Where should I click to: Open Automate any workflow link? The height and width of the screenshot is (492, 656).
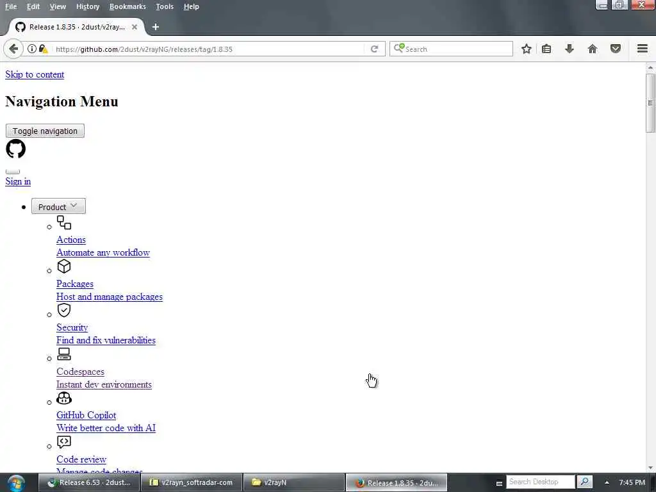click(x=103, y=252)
